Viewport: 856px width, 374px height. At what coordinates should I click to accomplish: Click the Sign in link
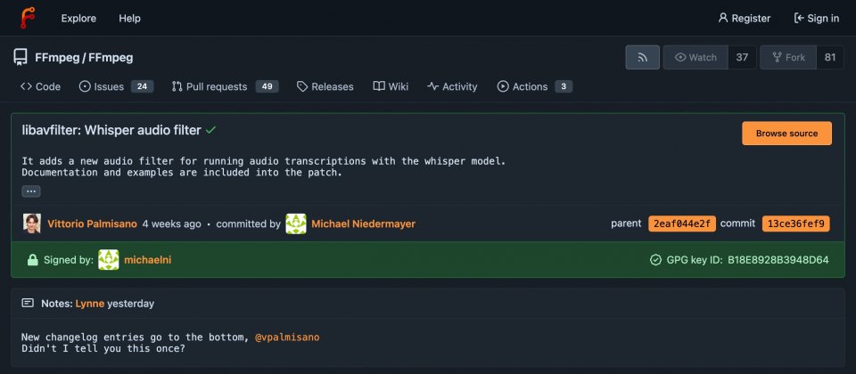point(815,18)
